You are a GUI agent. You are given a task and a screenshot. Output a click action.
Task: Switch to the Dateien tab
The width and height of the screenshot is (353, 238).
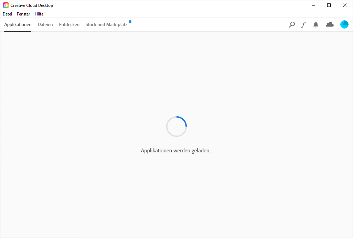tap(45, 25)
